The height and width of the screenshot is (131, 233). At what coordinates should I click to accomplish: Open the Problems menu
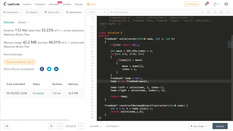coord(40,4)
